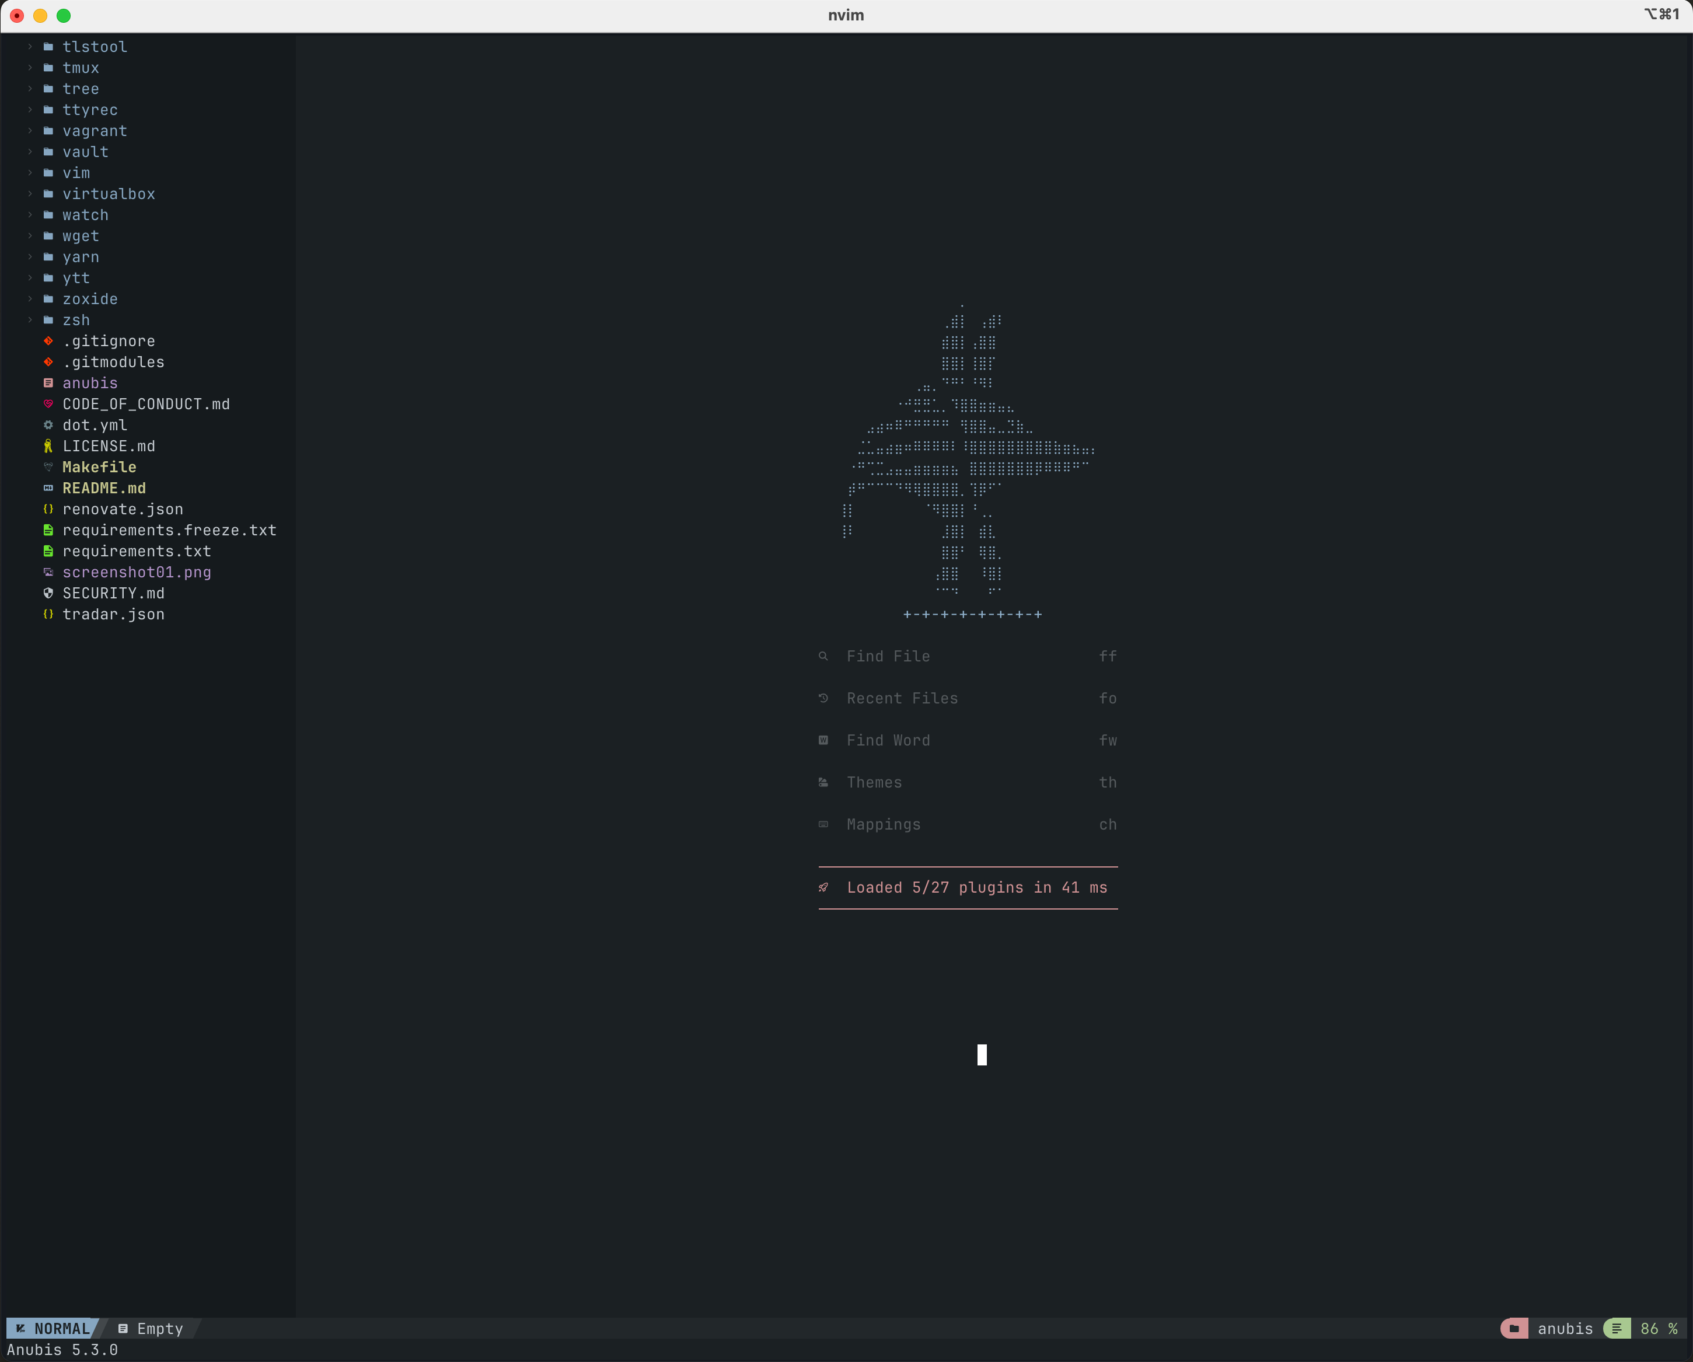This screenshot has width=1693, height=1362.
Task: Click the image icon next to screenshot01.png
Action: [48, 572]
